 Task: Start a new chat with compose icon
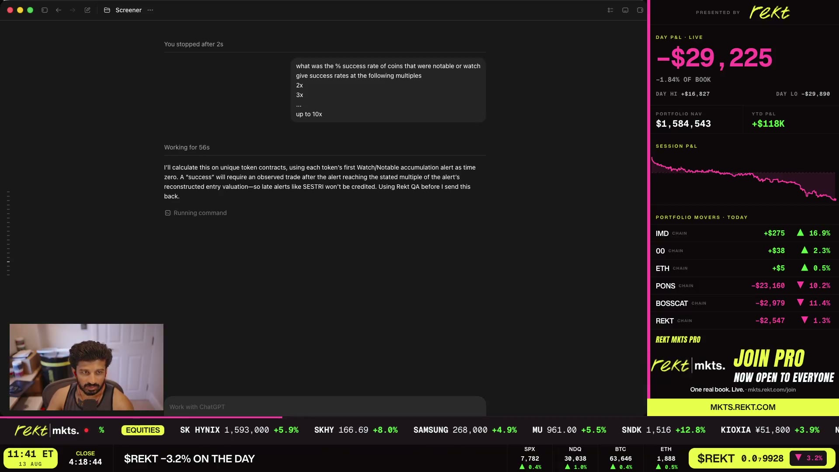pos(87,10)
